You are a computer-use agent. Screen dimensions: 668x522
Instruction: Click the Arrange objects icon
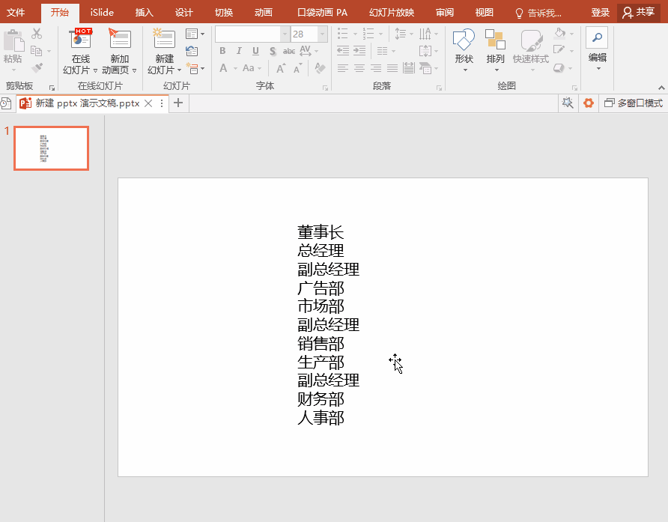pyautogui.click(x=495, y=40)
